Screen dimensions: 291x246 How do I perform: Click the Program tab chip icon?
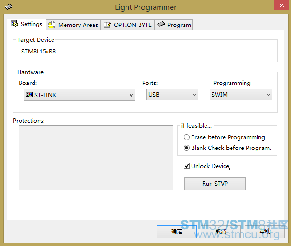click(x=161, y=24)
